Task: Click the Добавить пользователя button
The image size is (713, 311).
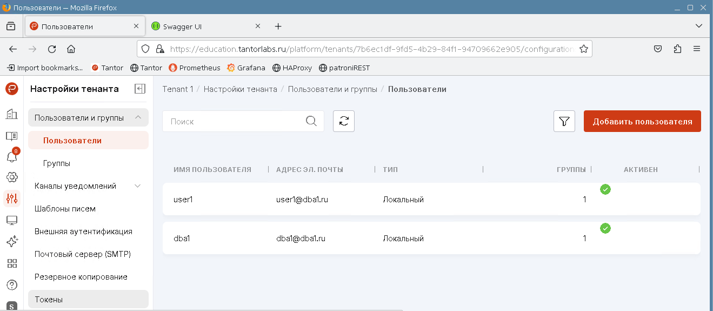Action: tap(642, 122)
